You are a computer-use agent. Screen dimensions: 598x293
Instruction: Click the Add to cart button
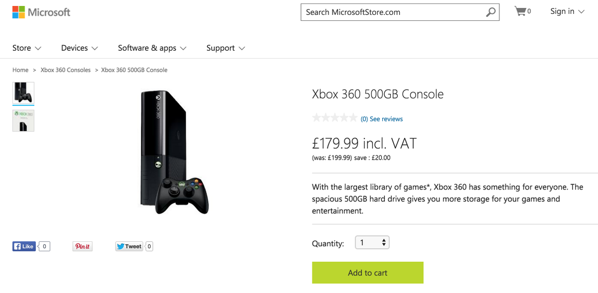pos(368,273)
